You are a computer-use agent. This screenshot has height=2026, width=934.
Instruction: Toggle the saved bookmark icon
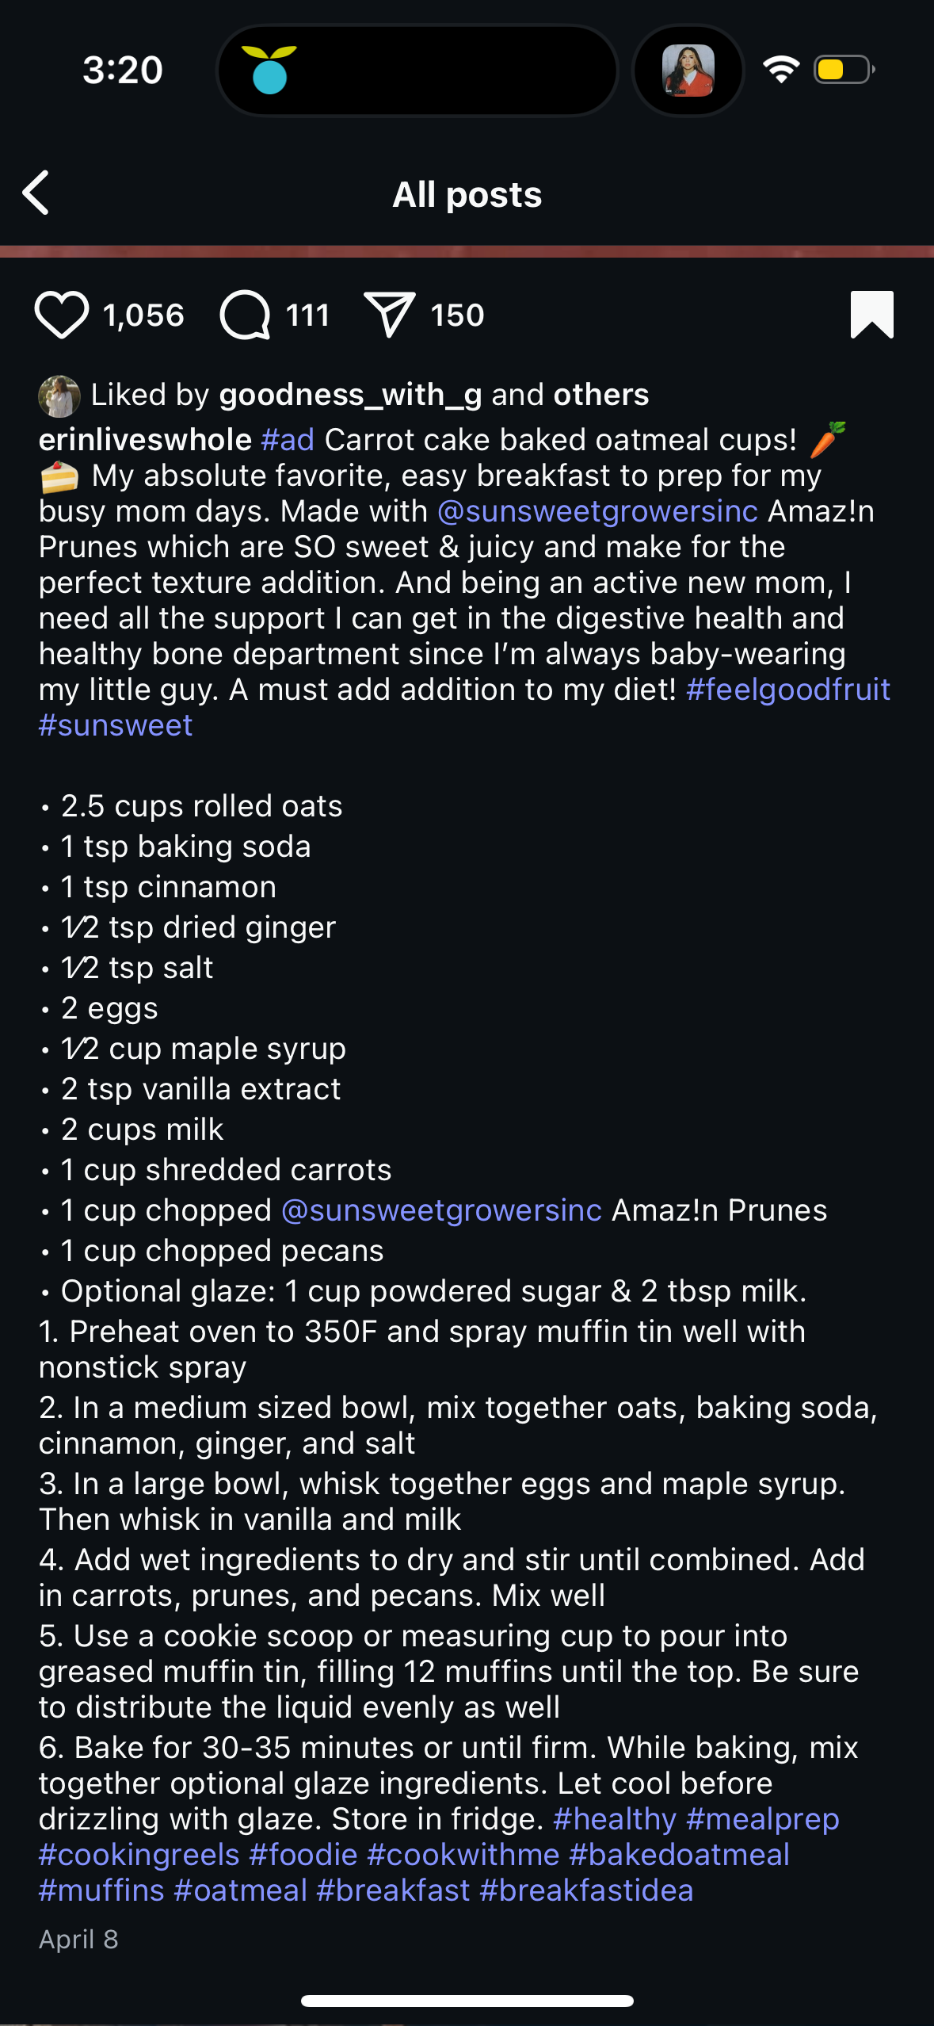871,315
